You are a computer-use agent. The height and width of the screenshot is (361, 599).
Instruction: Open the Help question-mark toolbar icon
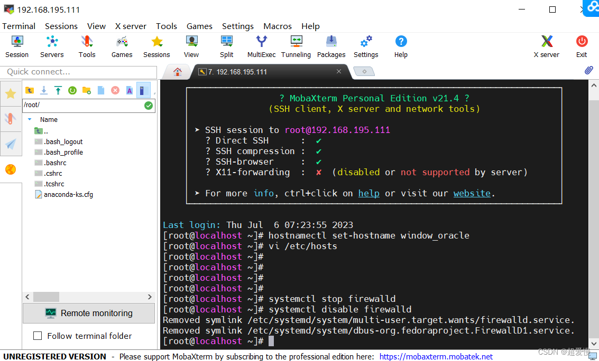click(401, 46)
